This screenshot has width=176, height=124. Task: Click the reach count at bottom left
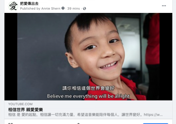(10, 123)
